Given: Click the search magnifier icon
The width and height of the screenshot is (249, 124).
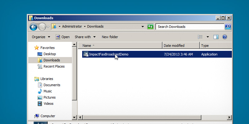Looking at the screenshot, I should click(228, 27).
